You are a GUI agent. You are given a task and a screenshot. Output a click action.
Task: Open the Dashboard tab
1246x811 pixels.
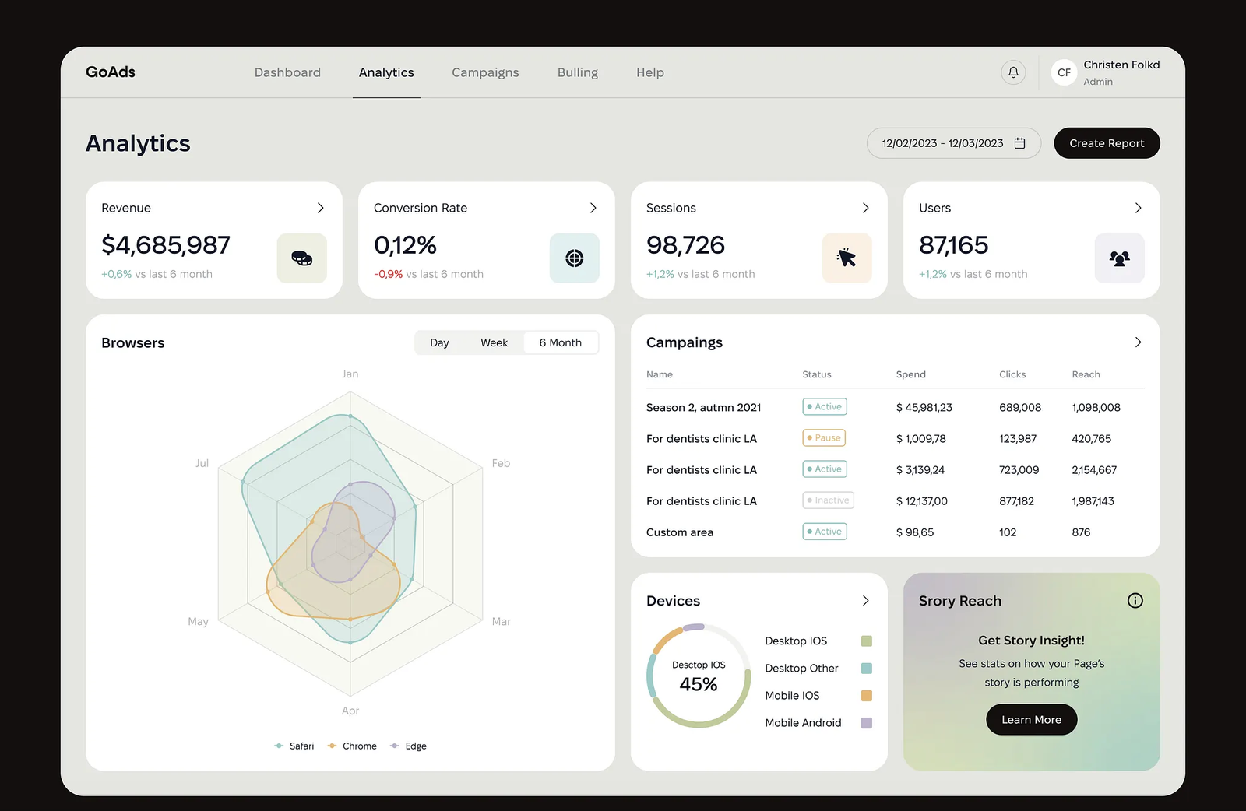tap(287, 72)
